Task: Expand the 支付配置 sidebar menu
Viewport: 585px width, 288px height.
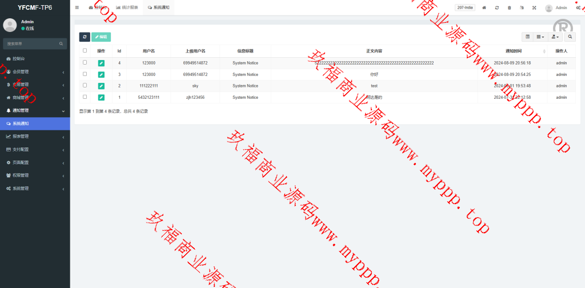Action: coord(35,149)
